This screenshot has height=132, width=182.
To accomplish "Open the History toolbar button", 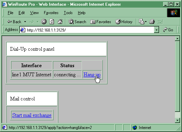I will (124, 21).
